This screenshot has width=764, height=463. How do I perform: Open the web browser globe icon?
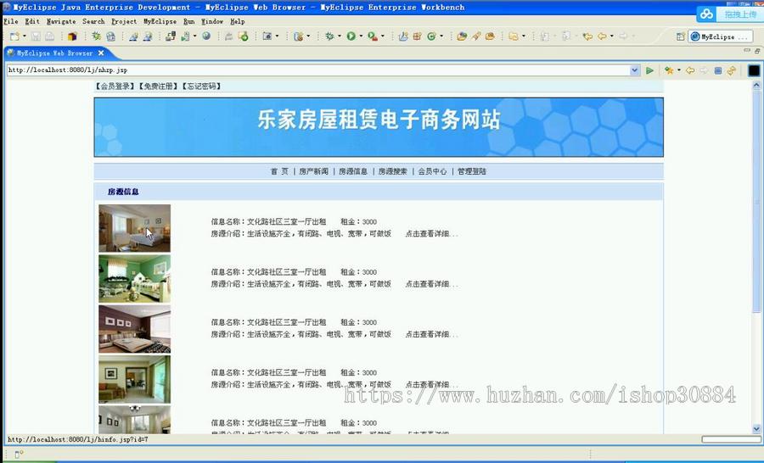[x=206, y=36]
